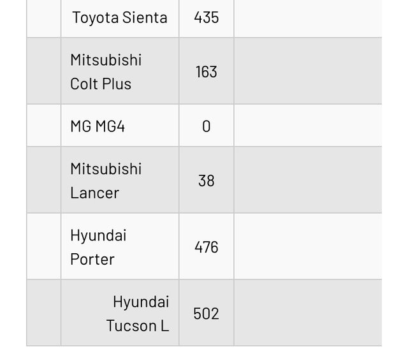Viewport: 408px width, 354px height.
Task: Click the value 435 for Toyota Sienta
Action: pos(206,17)
